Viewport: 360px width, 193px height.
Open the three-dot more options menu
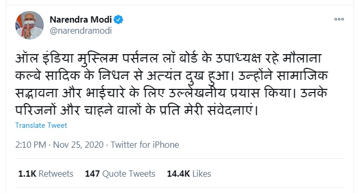click(x=339, y=19)
